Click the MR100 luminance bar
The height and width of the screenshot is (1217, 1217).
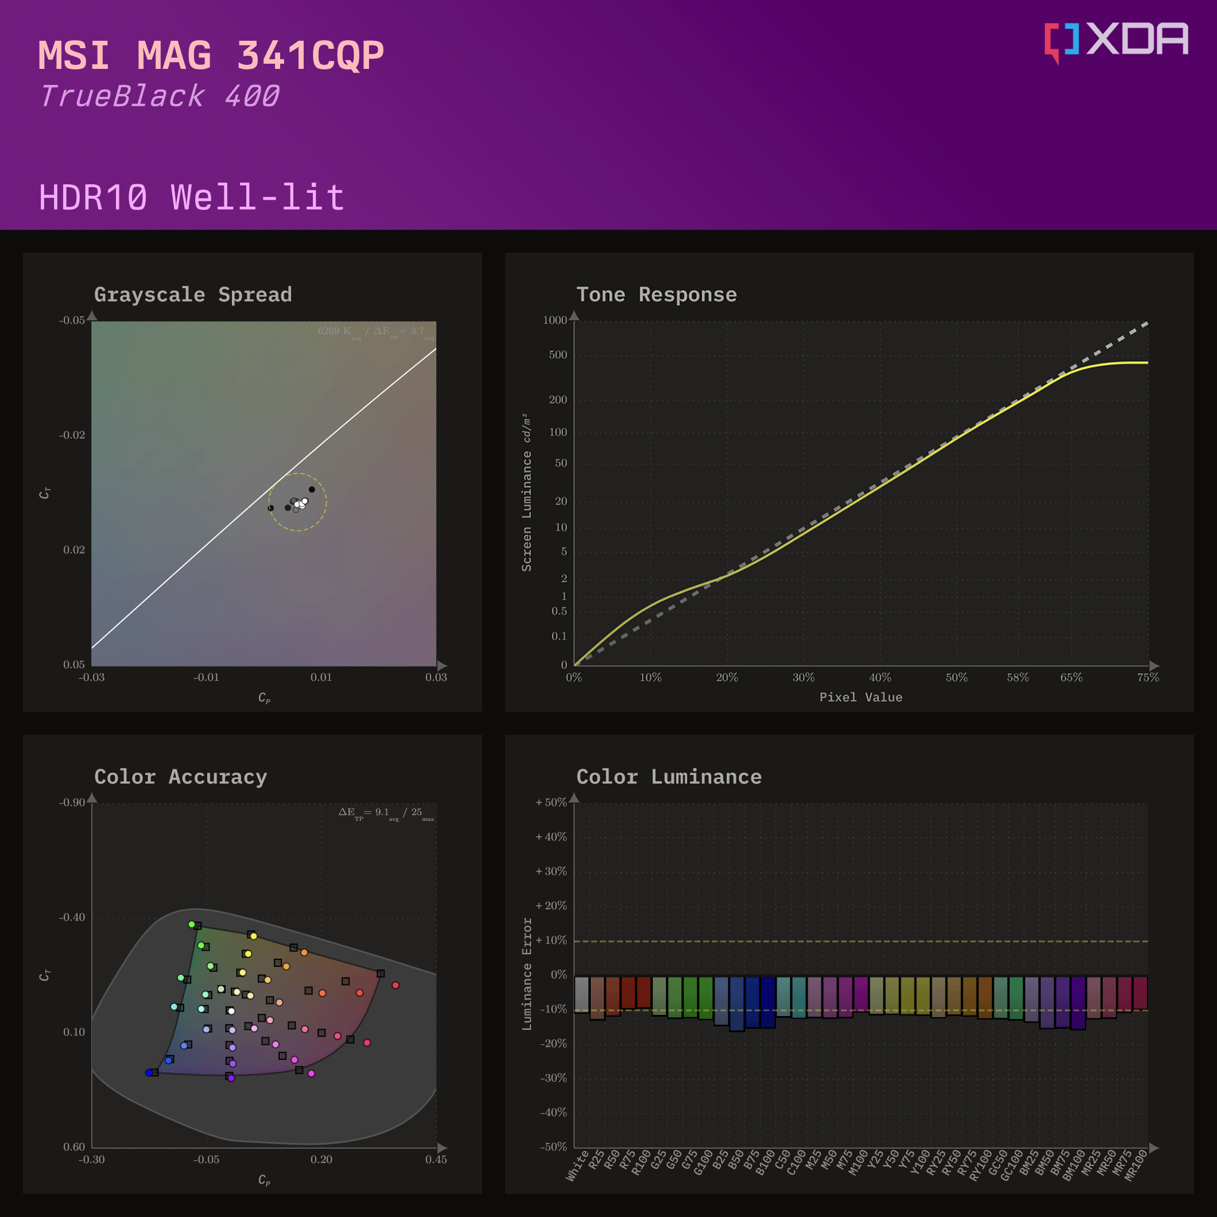(x=1140, y=993)
